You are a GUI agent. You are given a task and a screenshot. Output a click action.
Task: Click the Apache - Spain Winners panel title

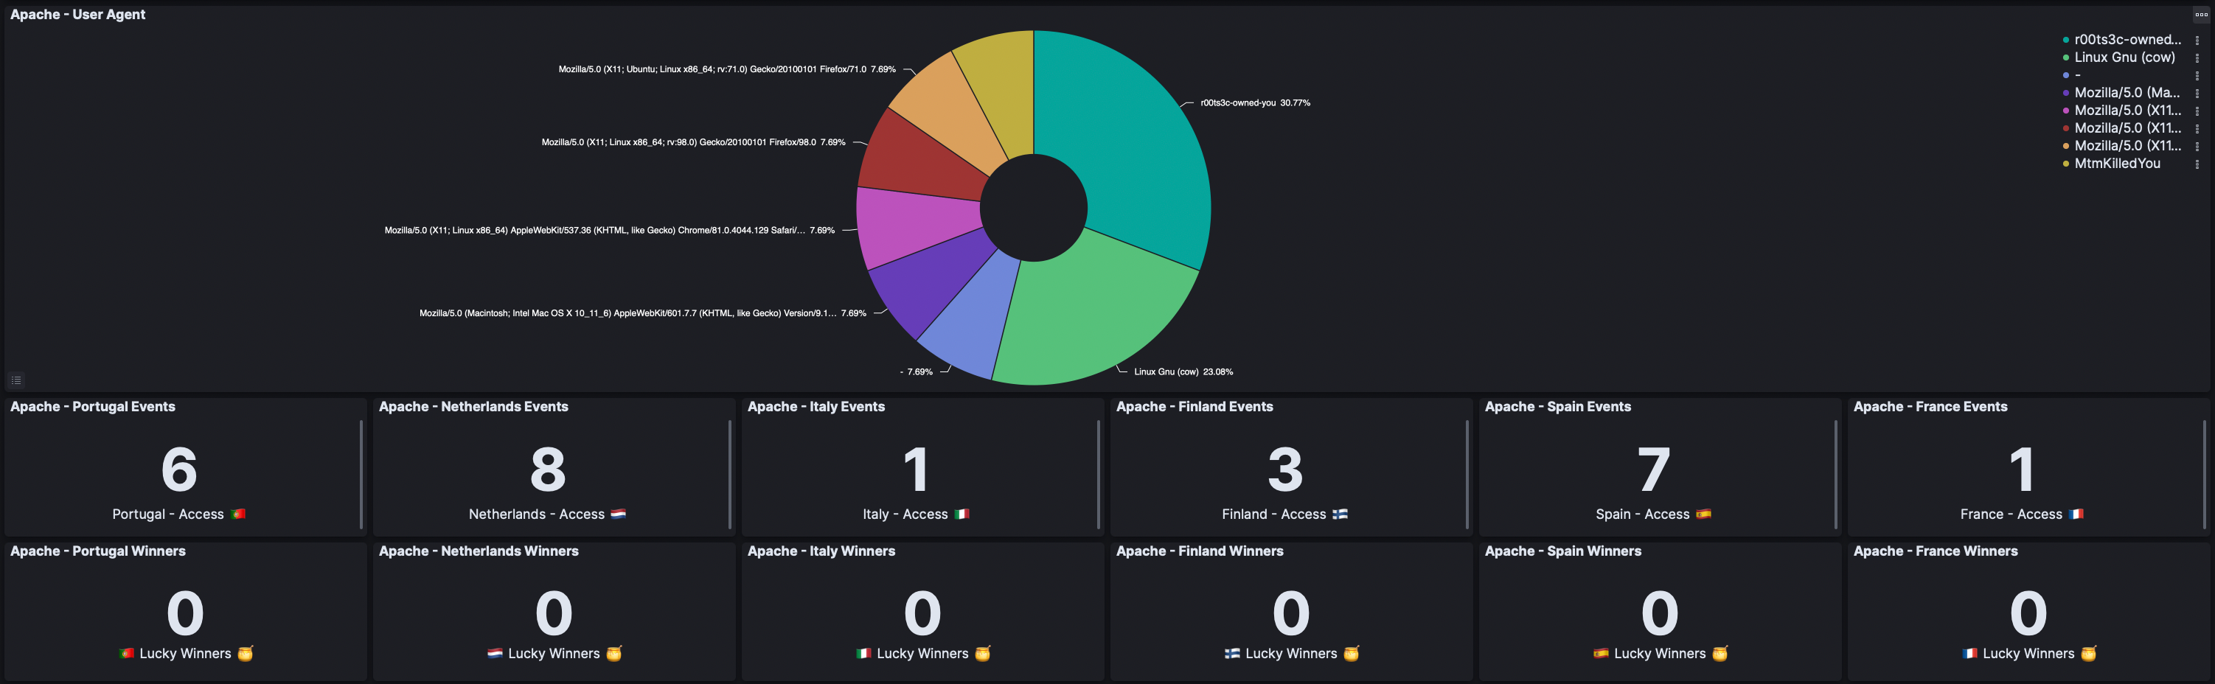click(1562, 551)
